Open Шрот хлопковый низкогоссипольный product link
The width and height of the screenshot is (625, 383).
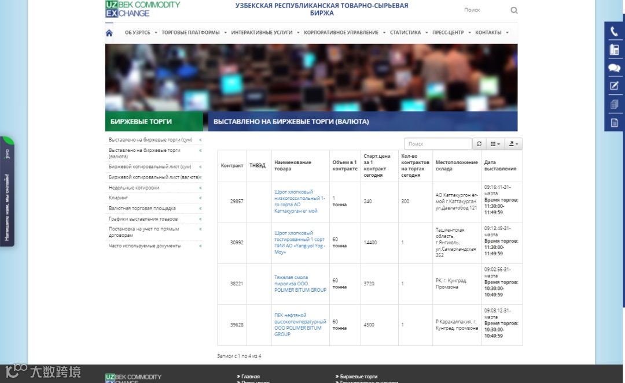299,201
